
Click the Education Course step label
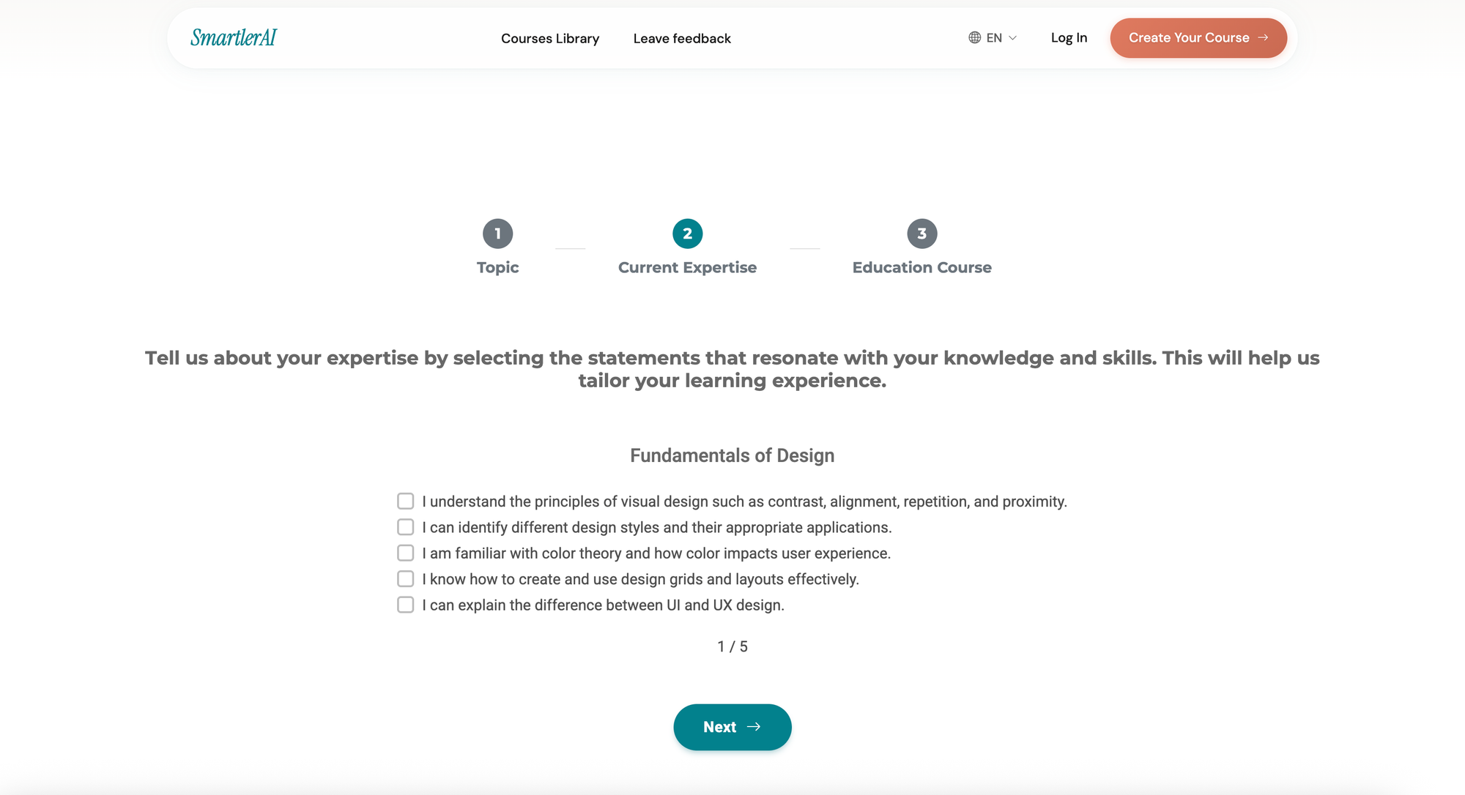(921, 267)
